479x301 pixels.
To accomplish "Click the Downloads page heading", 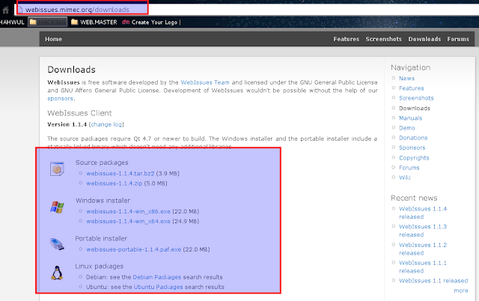I will (x=72, y=70).
